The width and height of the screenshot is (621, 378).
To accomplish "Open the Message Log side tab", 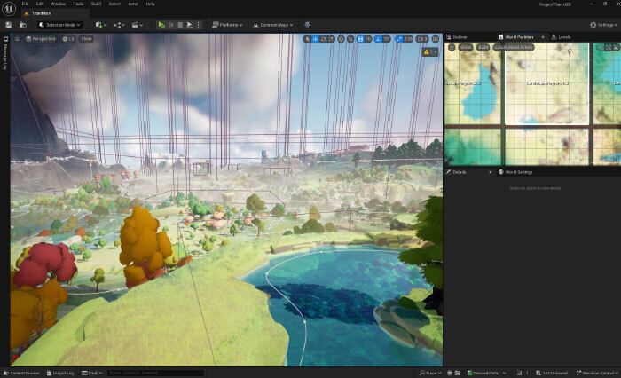I will (5, 52).
